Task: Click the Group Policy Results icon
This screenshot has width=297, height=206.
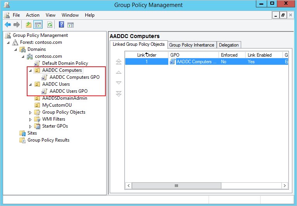Action: point(22,140)
